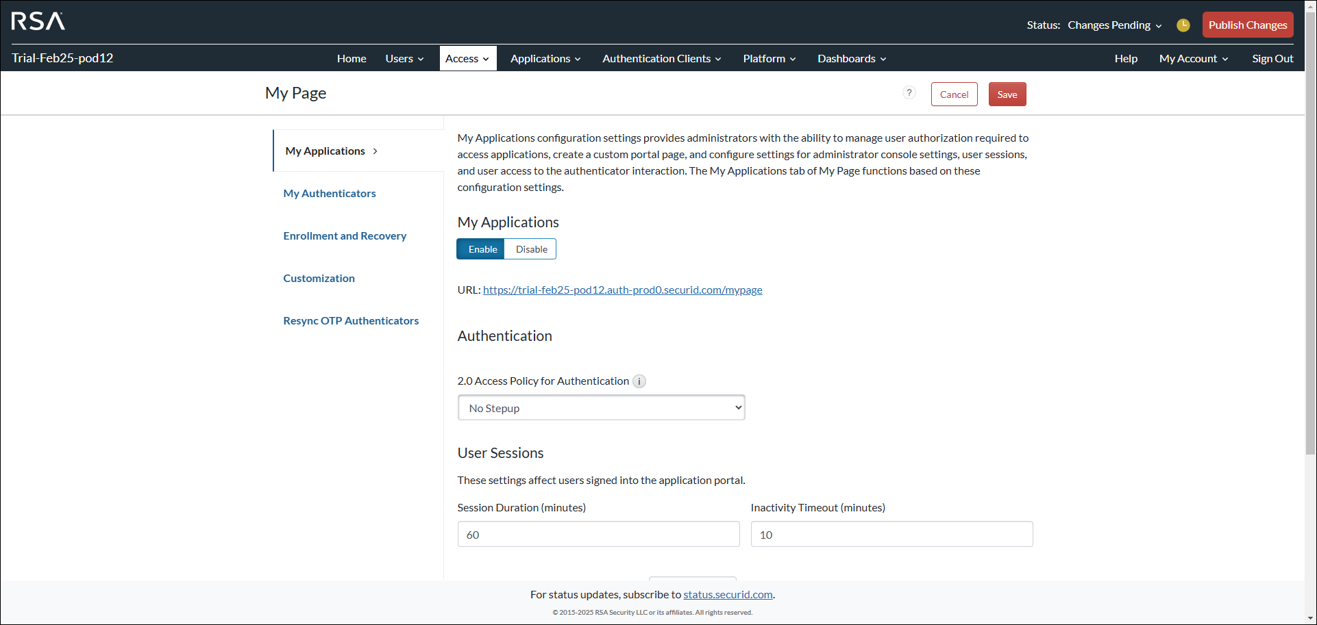Click the Publish Changes button
1317x625 pixels.
point(1247,25)
